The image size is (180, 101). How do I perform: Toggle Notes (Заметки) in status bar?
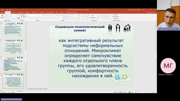point(115,92)
